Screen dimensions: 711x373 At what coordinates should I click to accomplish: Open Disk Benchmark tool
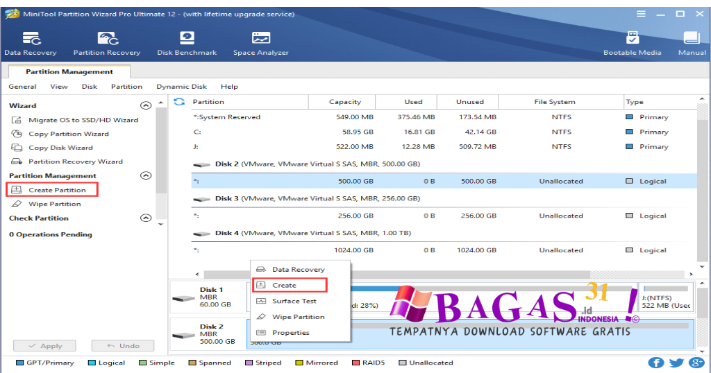(187, 44)
